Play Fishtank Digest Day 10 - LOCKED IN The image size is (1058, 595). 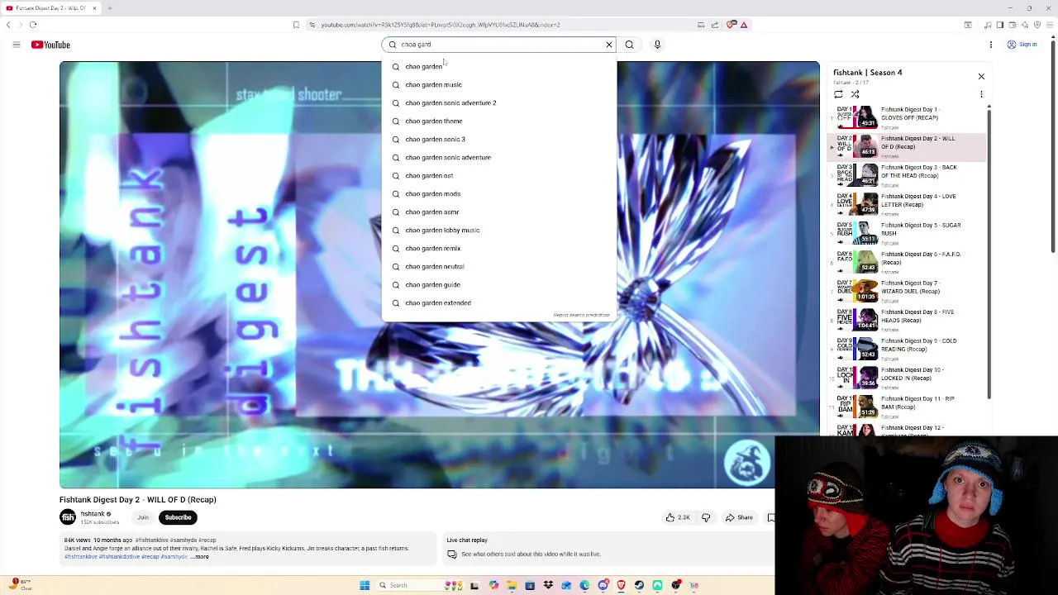click(908, 377)
